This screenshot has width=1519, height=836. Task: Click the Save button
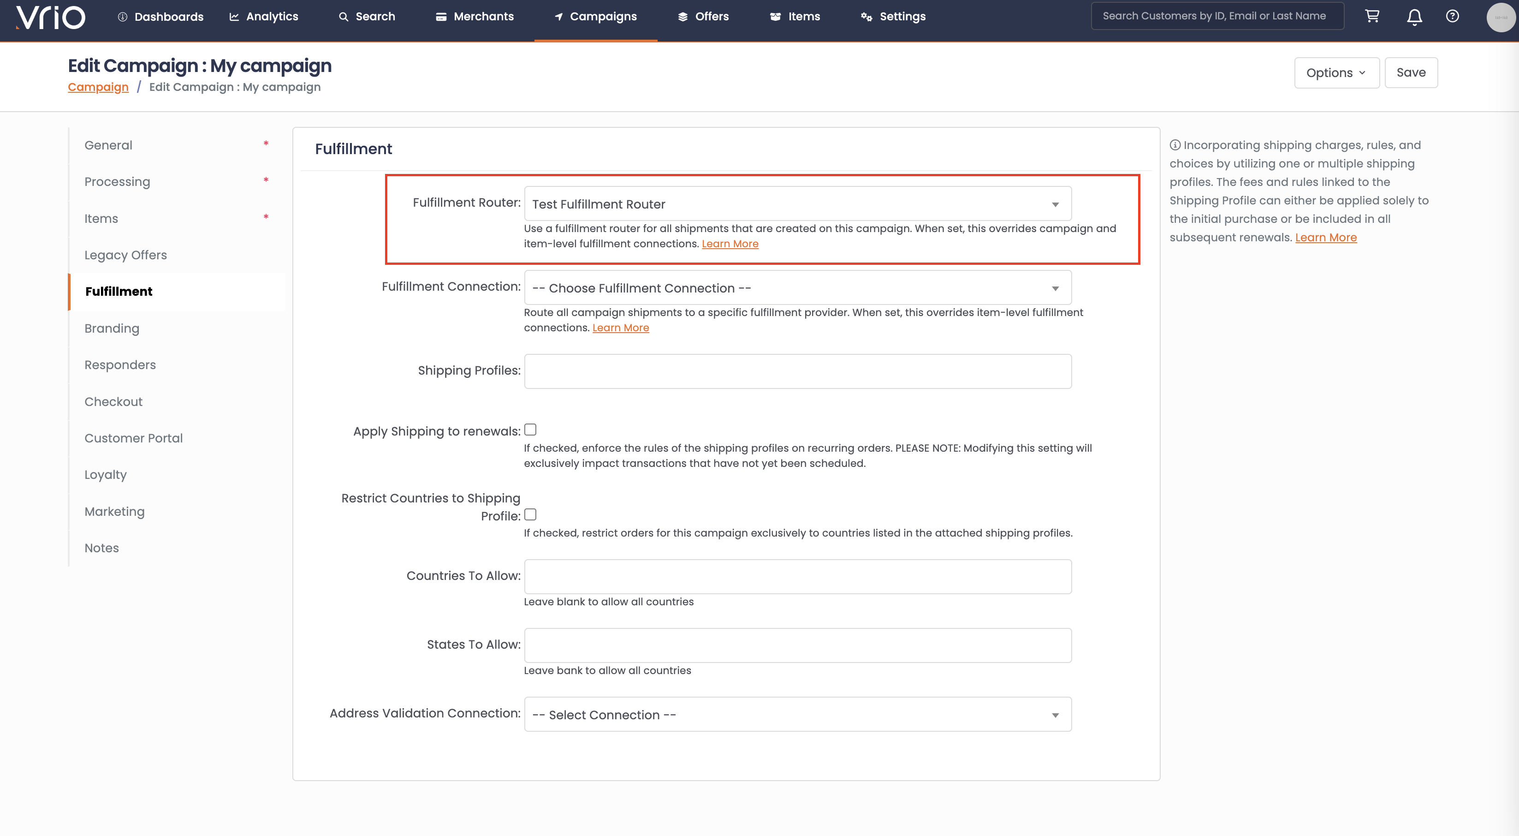pos(1411,72)
